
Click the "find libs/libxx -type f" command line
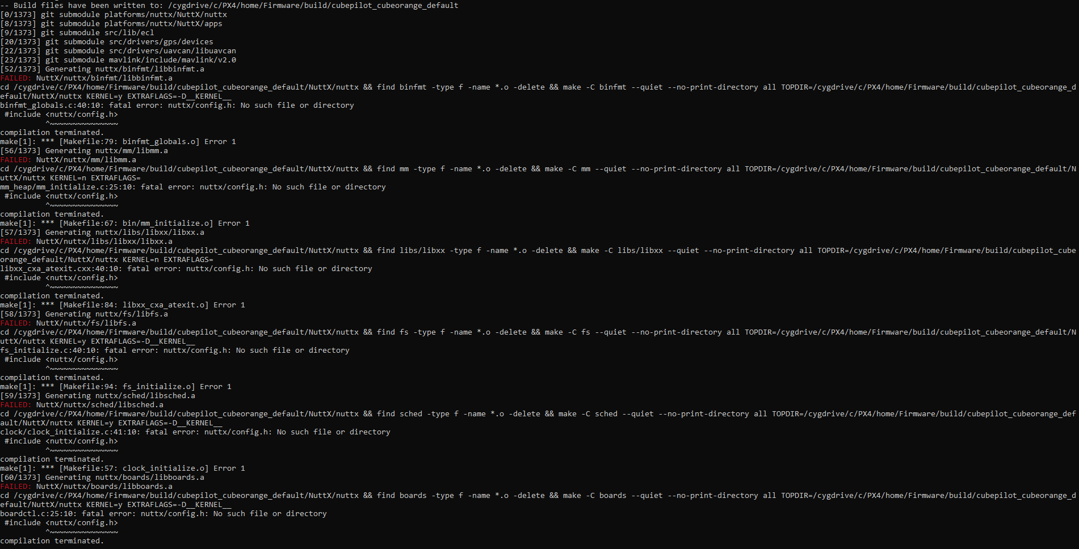[x=538, y=250]
